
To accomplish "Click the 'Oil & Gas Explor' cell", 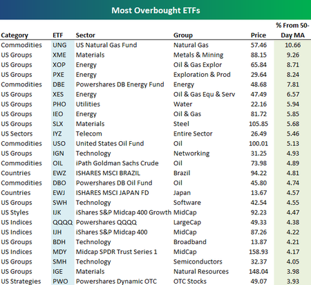I will pyautogui.click(x=198, y=65).
